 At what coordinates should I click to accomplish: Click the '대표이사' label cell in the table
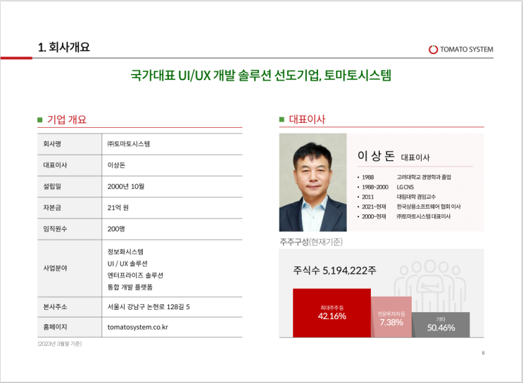point(70,165)
